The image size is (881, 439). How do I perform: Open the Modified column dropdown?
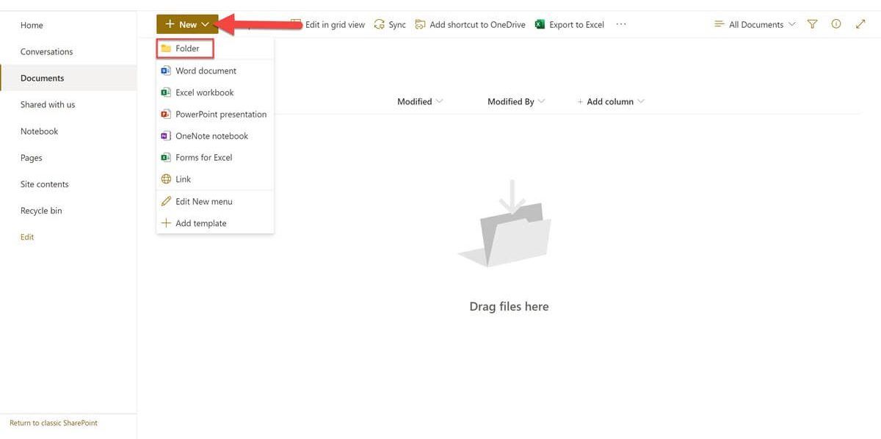tap(418, 101)
